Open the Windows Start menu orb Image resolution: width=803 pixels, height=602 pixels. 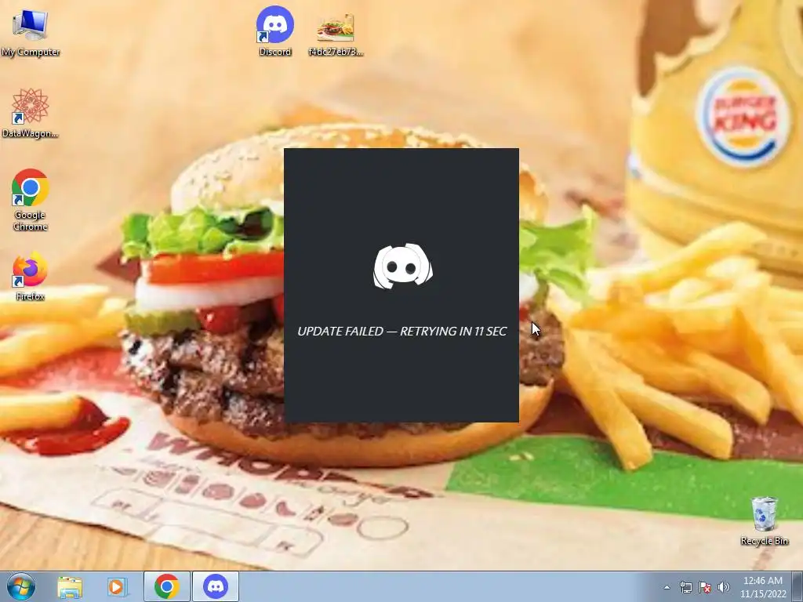(21, 586)
